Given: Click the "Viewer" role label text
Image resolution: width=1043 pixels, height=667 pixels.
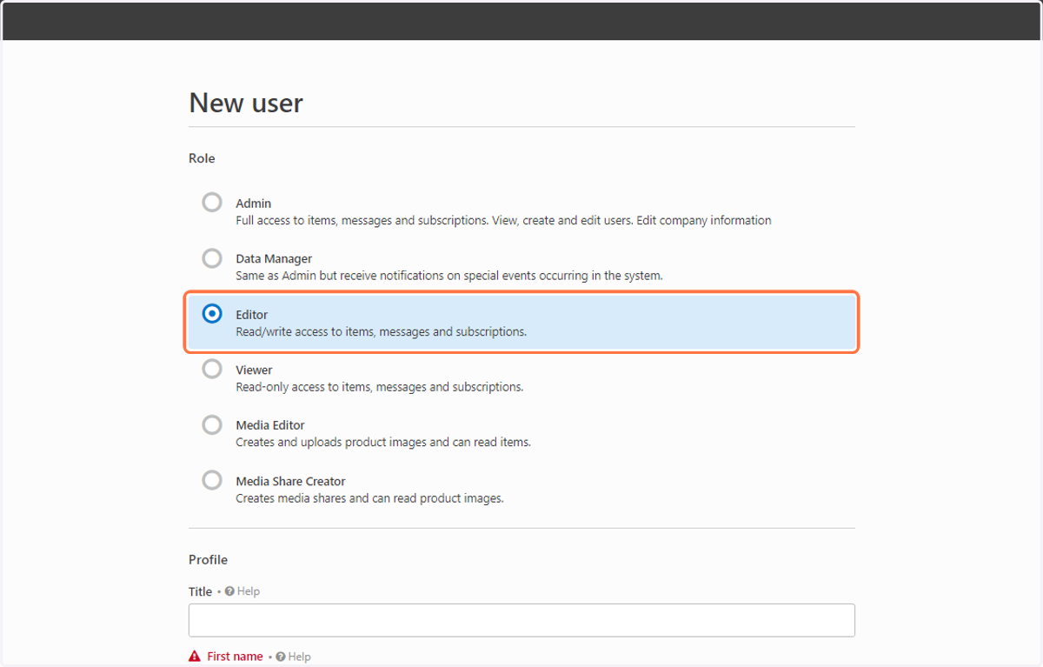Looking at the screenshot, I should coord(254,370).
